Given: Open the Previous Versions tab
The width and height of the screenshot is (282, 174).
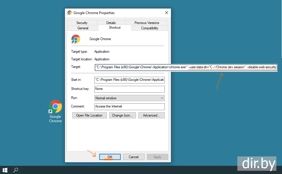Looking at the screenshot, I should point(147,23).
